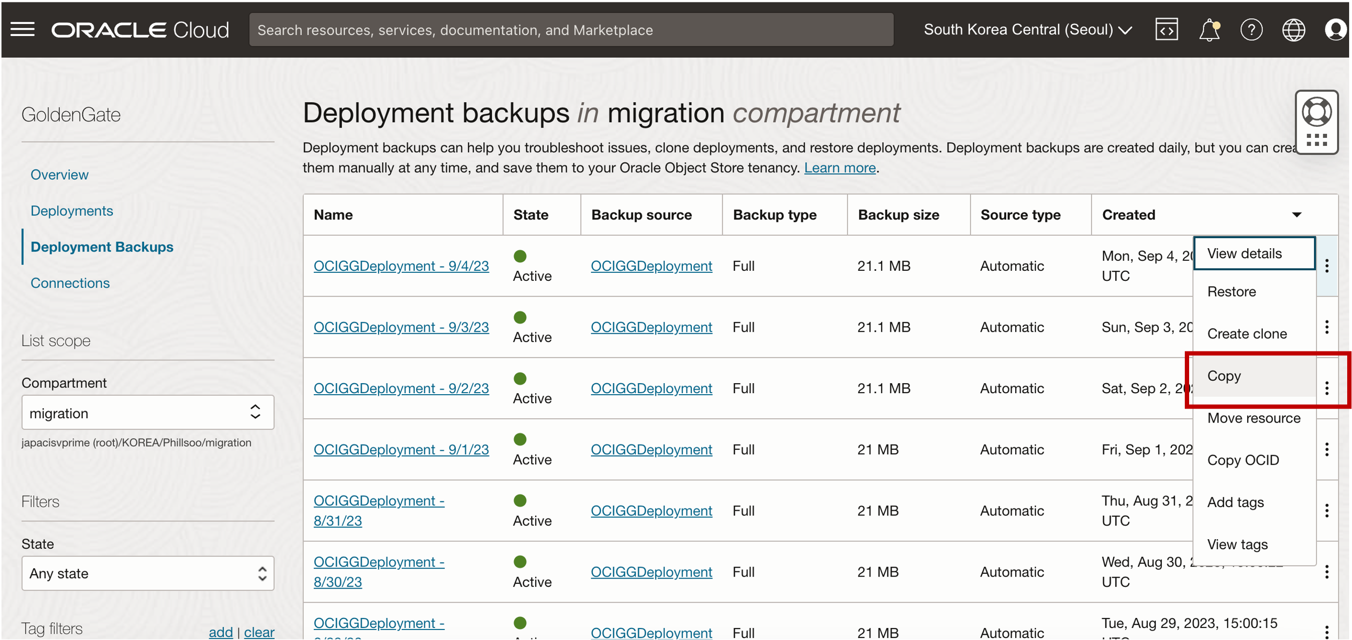The width and height of the screenshot is (1352, 640).
Task: Open the notifications bell
Action: [x=1209, y=30]
